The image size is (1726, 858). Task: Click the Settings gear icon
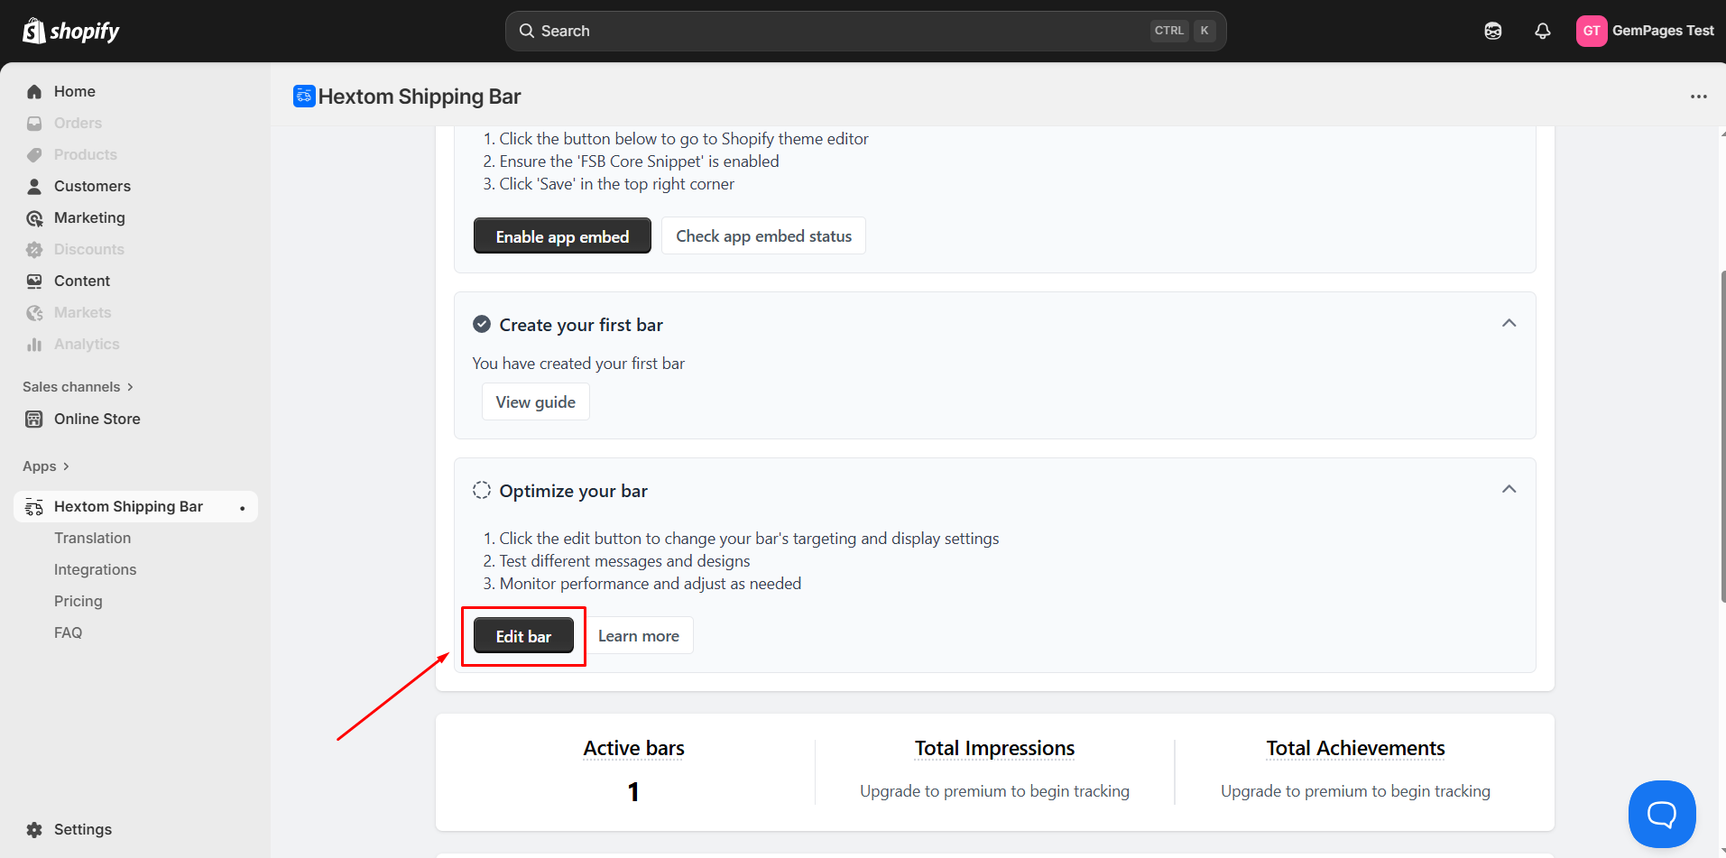(34, 830)
